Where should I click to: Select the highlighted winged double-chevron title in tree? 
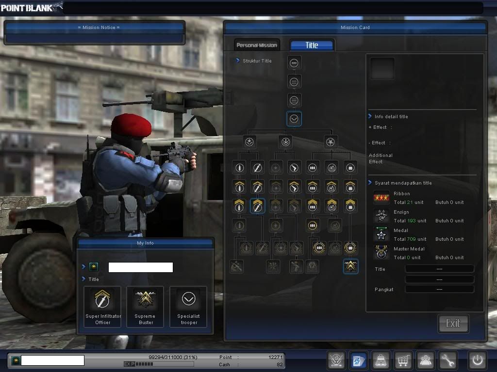coord(350,266)
